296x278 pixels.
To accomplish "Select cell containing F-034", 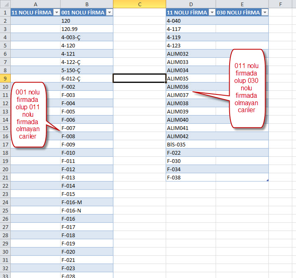I will click(191, 169).
